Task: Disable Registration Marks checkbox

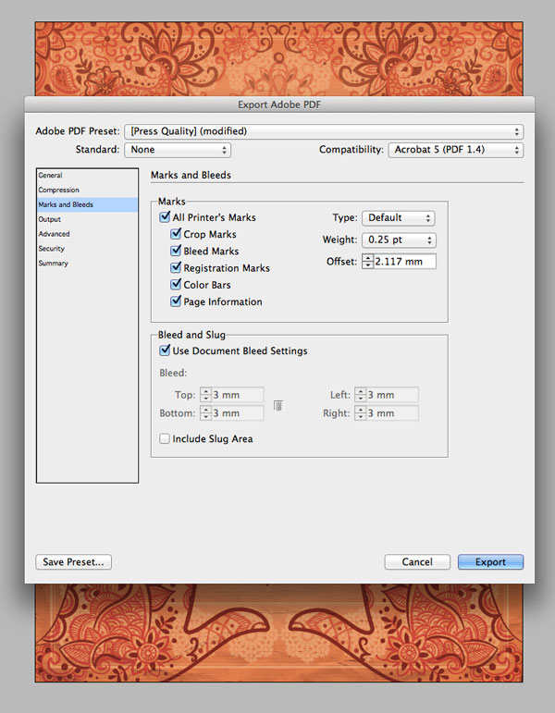Action: (176, 267)
